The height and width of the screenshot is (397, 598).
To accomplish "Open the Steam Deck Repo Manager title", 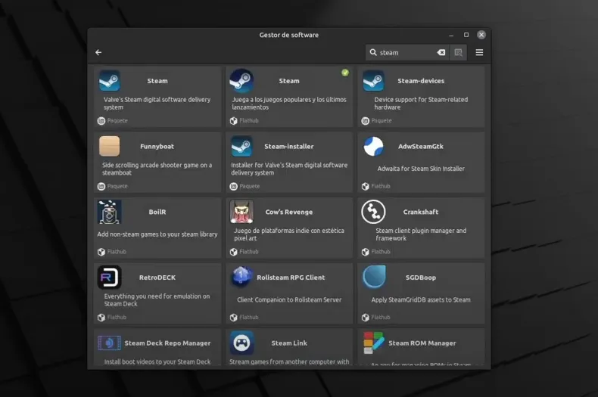I will click(x=167, y=343).
